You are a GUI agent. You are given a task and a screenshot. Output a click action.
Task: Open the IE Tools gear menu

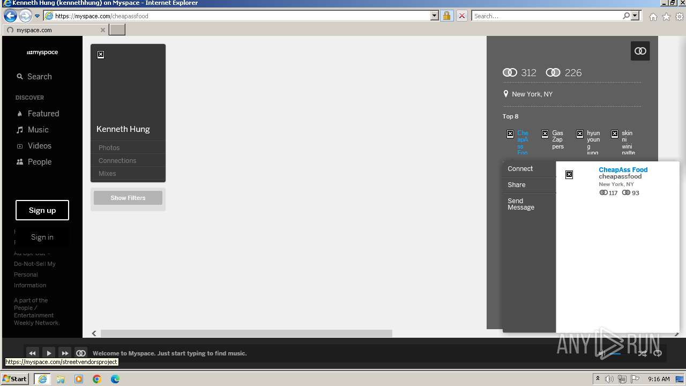click(x=679, y=17)
